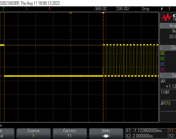Screen dimensions: 176x139
Task: Open the Source softkey menu
Action: coord(33,133)
